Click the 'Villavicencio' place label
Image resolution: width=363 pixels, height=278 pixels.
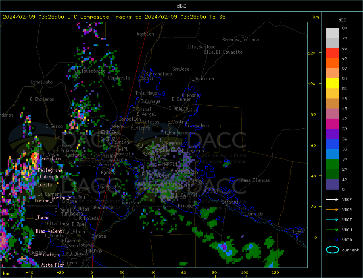pos(90,71)
